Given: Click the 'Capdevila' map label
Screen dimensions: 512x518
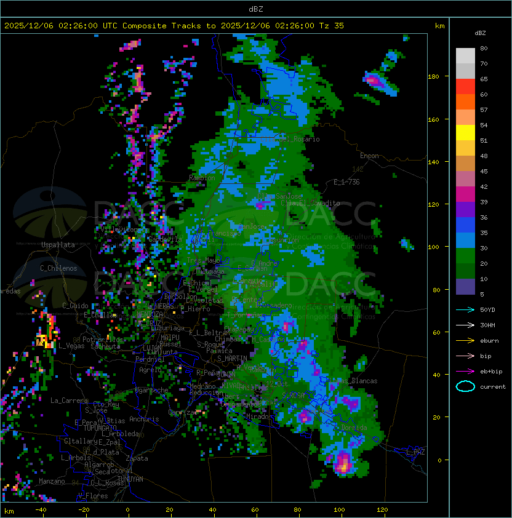Looking at the screenshot, I should click(x=165, y=239).
